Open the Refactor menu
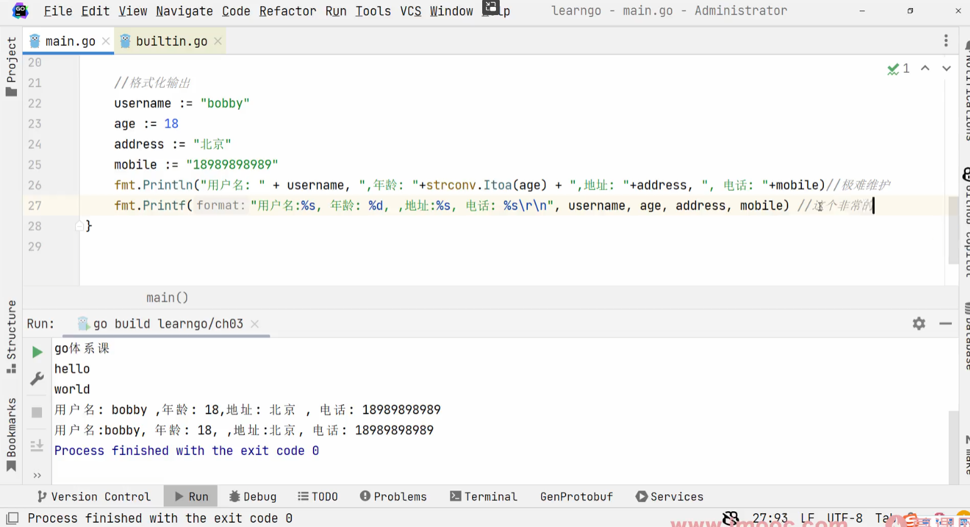 287,11
